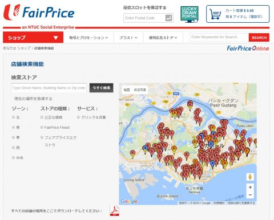The image size is (274, 220).
Task: Tick the 中央 zone checkbox
Action: tap(13, 157)
